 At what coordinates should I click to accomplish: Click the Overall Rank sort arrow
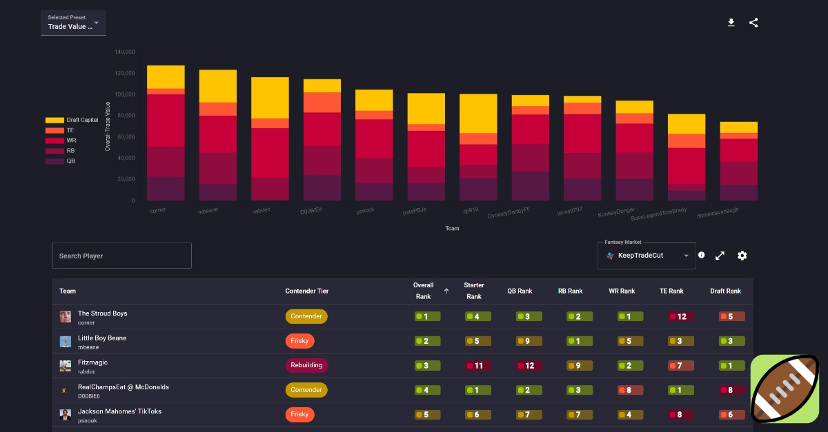(446, 291)
